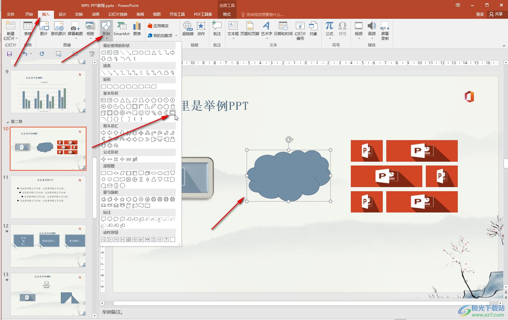This screenshot has height=320, width=508.
Task: Click the rotation handle above the cloud
Action: (x=289, y=139)
